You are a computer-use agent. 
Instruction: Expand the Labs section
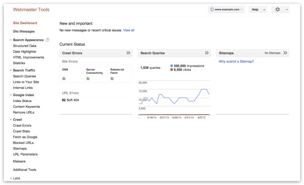(x=11, y=178)
